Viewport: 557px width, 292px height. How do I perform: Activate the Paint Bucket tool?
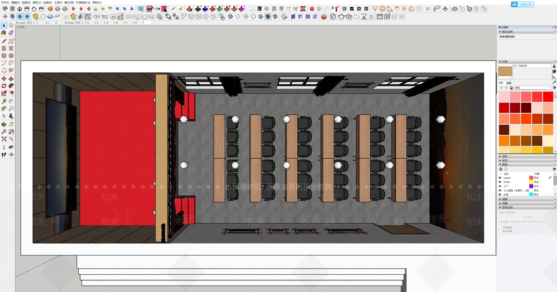pos(4,33)
